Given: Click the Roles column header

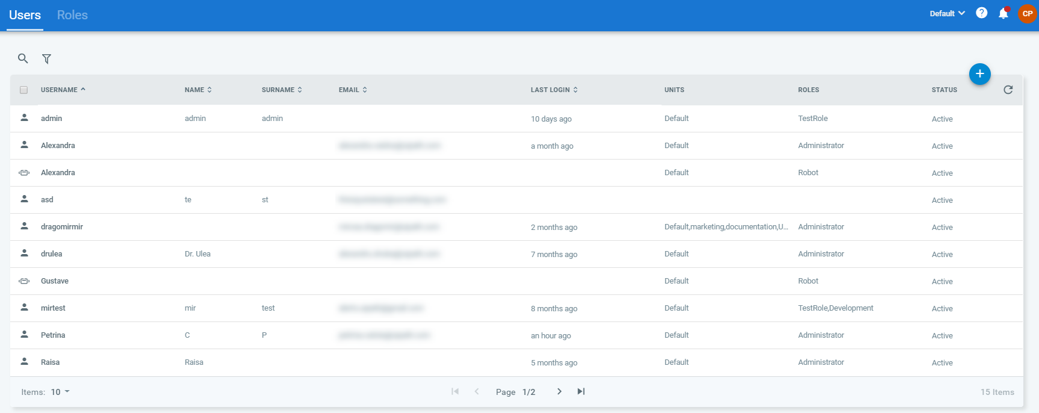Looking at the screenshot, I should point(808,90).
